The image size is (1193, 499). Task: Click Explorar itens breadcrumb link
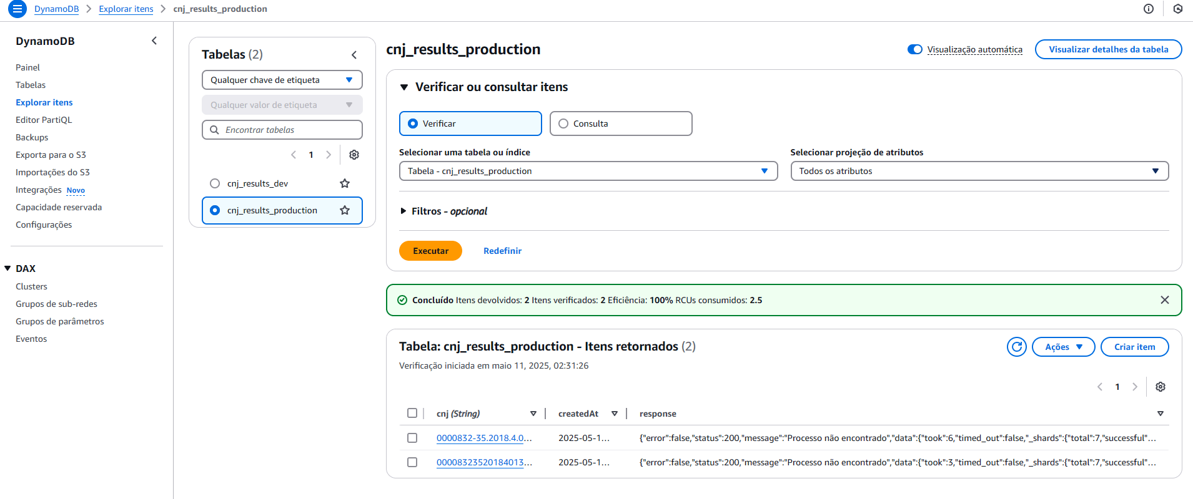[x=126, y=9]
